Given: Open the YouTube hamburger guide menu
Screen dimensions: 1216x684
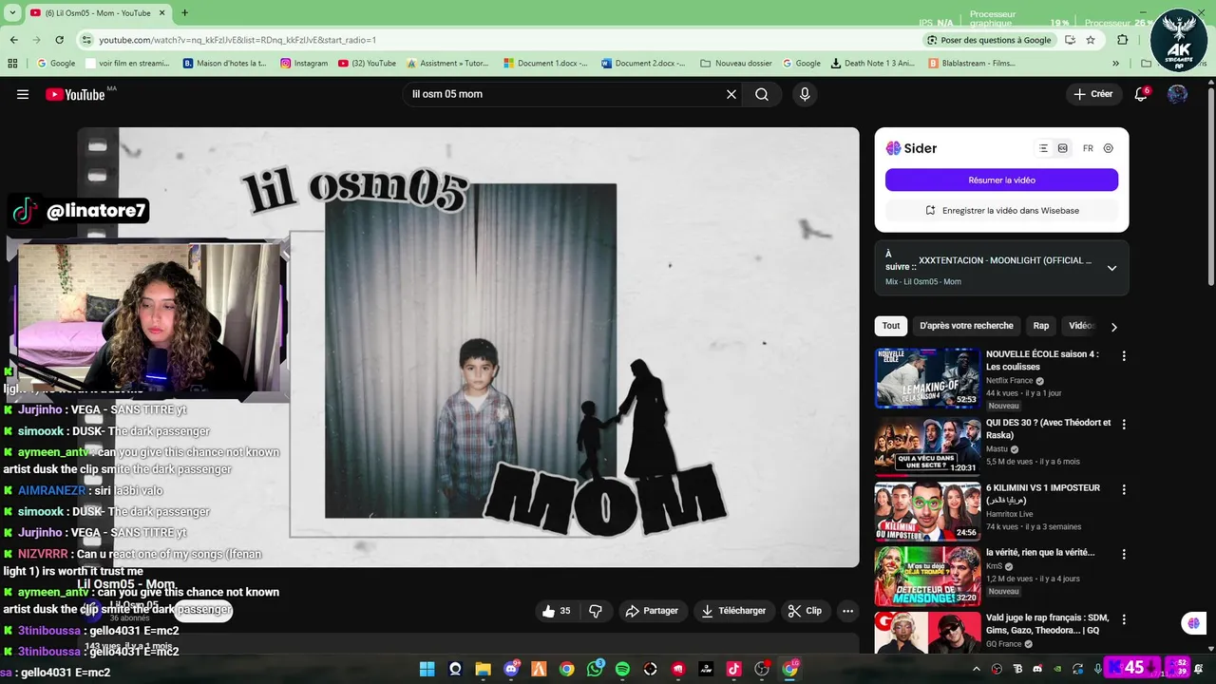Looking at the screenshot, I should [23, 94].
